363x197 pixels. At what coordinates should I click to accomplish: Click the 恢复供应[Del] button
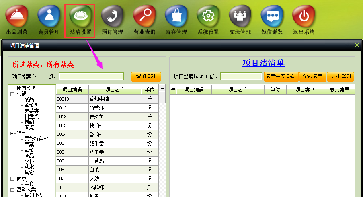281,76
